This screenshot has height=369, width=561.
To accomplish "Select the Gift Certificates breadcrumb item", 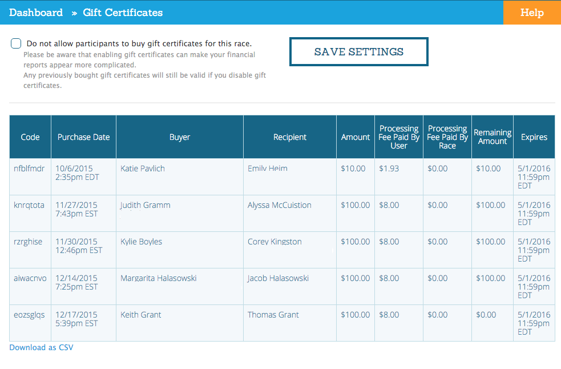I will tap(122, 12).
